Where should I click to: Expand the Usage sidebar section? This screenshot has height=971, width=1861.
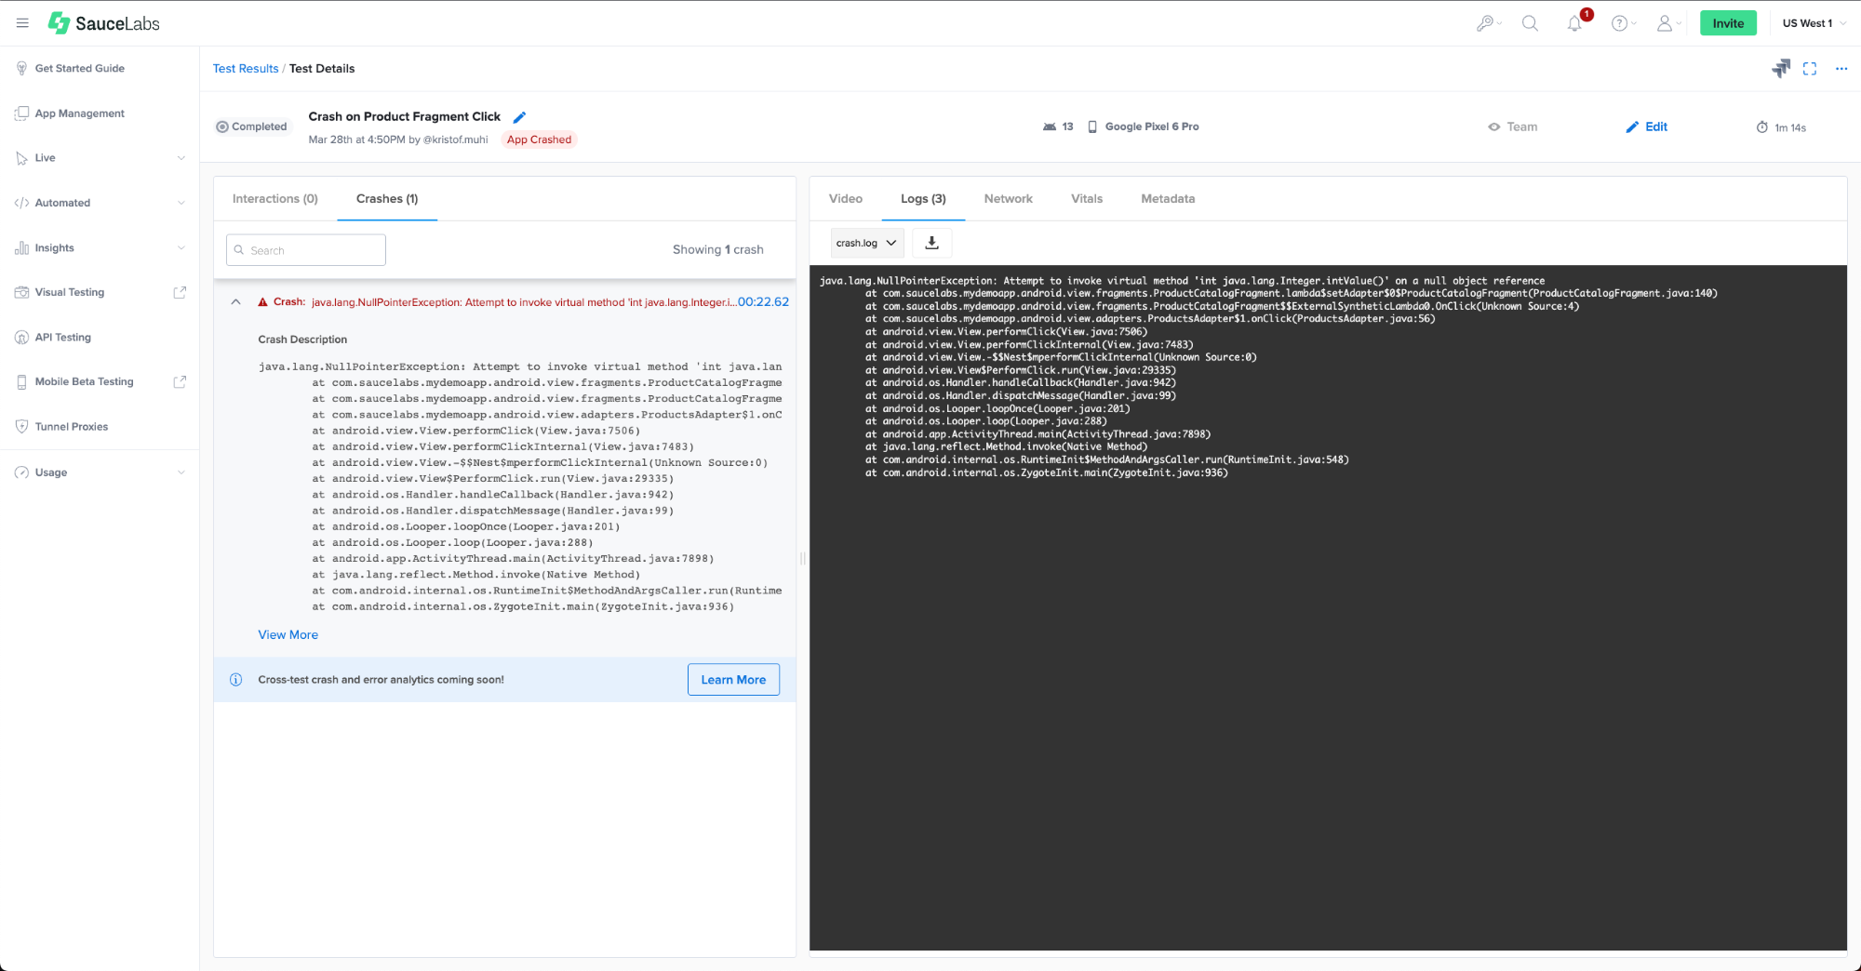coord(100,472)
